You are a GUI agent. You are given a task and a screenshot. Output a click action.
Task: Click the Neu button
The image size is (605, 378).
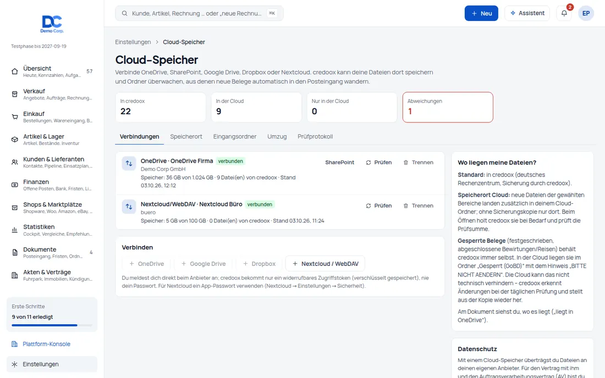tap(481, 13)
